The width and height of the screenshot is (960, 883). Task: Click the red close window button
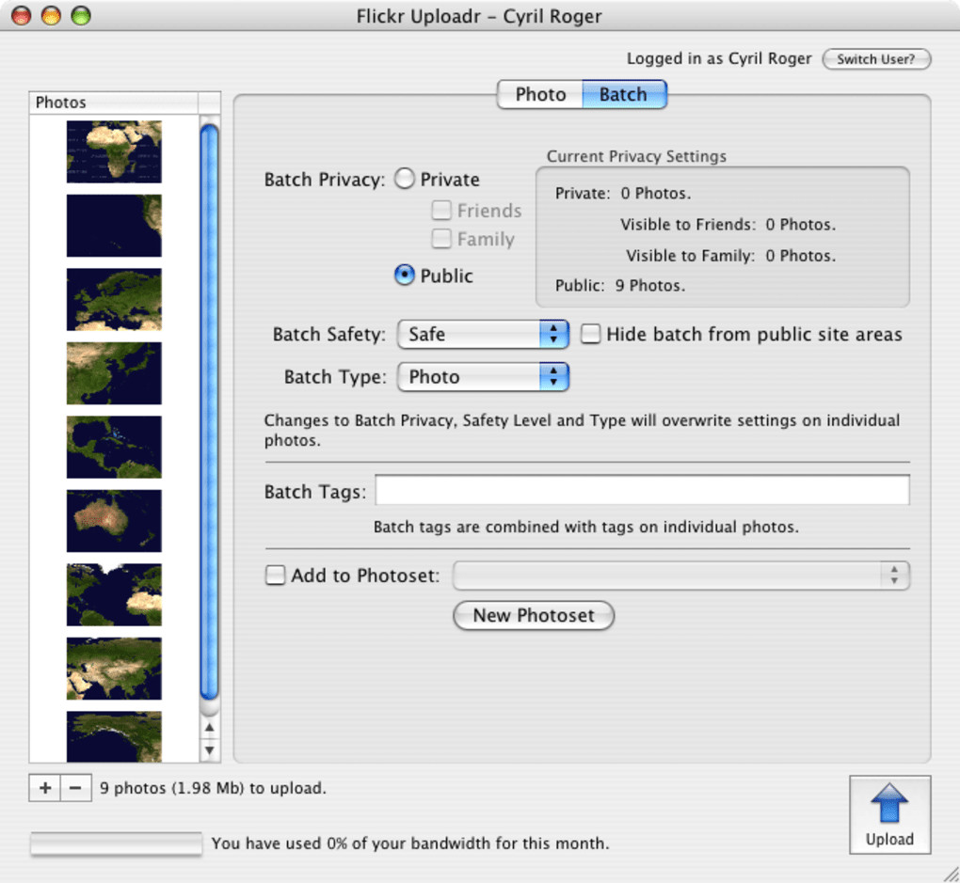click(x=22, y=15)
